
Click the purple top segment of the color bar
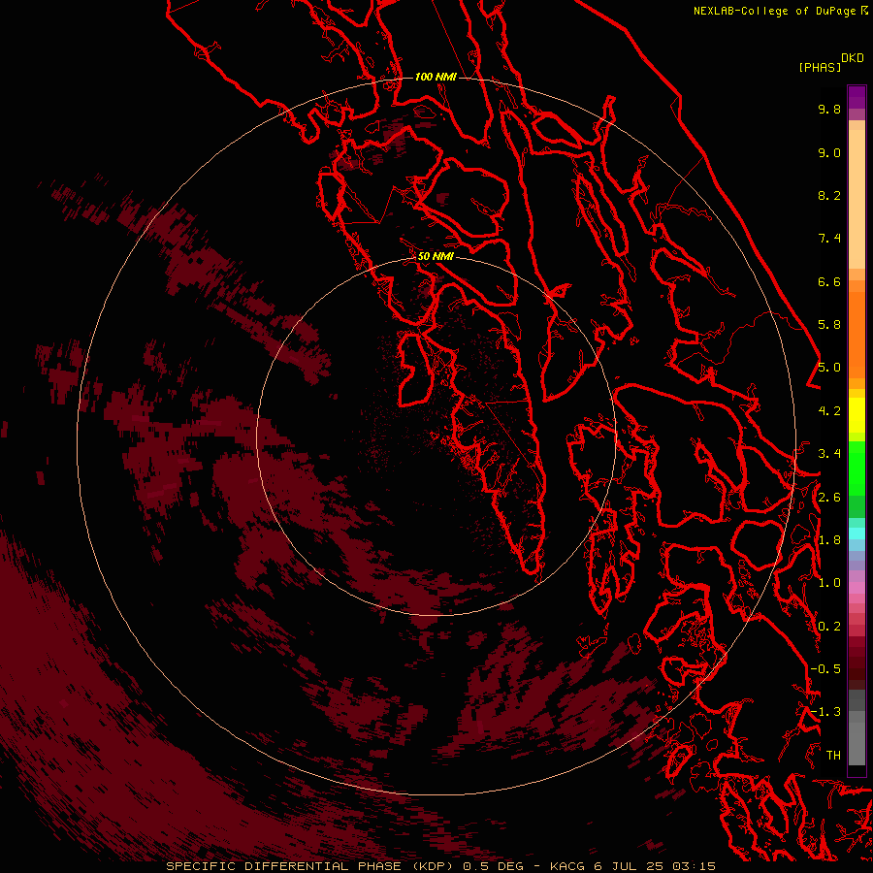pyautogui.click(x=857, y=97)
